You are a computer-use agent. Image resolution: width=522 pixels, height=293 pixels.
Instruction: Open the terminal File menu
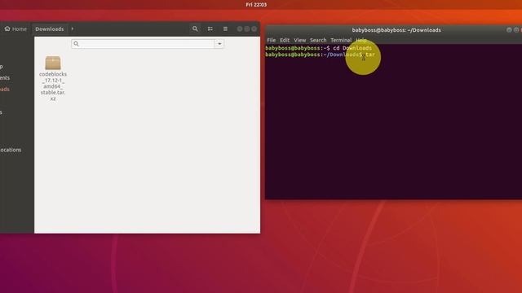coord(272,40)
